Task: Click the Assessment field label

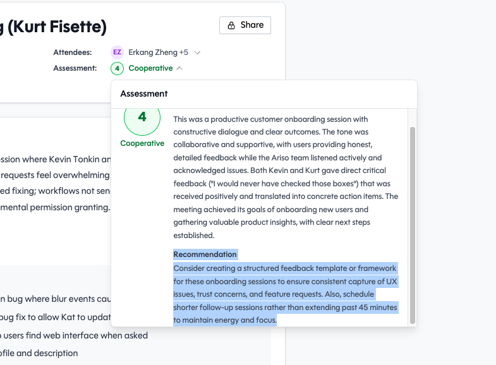Action: pos(75,68)
